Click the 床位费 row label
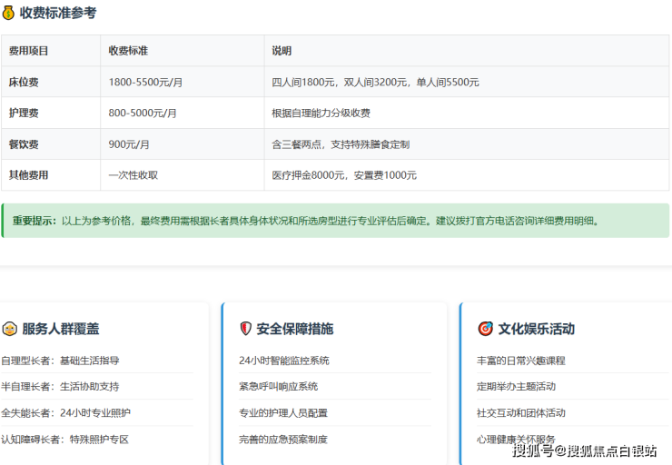 [24, 82]
